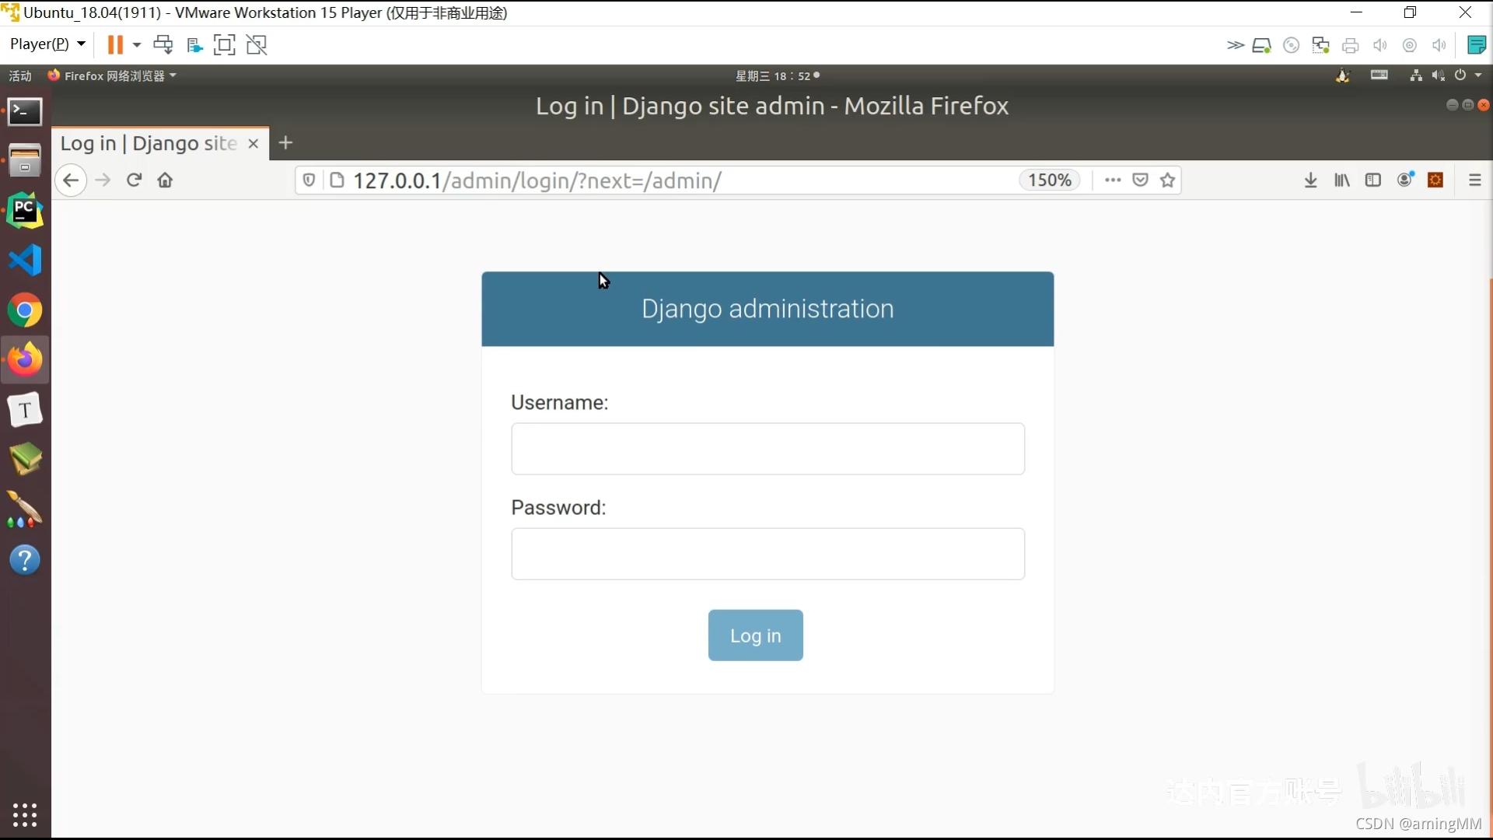This screenshot has height=840, width=1493.
Task: Open the Firefox library icon
Action: (x=1342, y=180)
